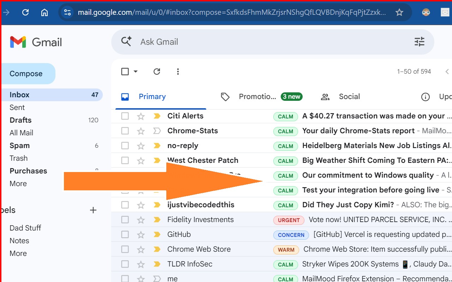452x282 pixels.
Task: Click the CONCERN tag on GitHub email
Action: [291, 235]
